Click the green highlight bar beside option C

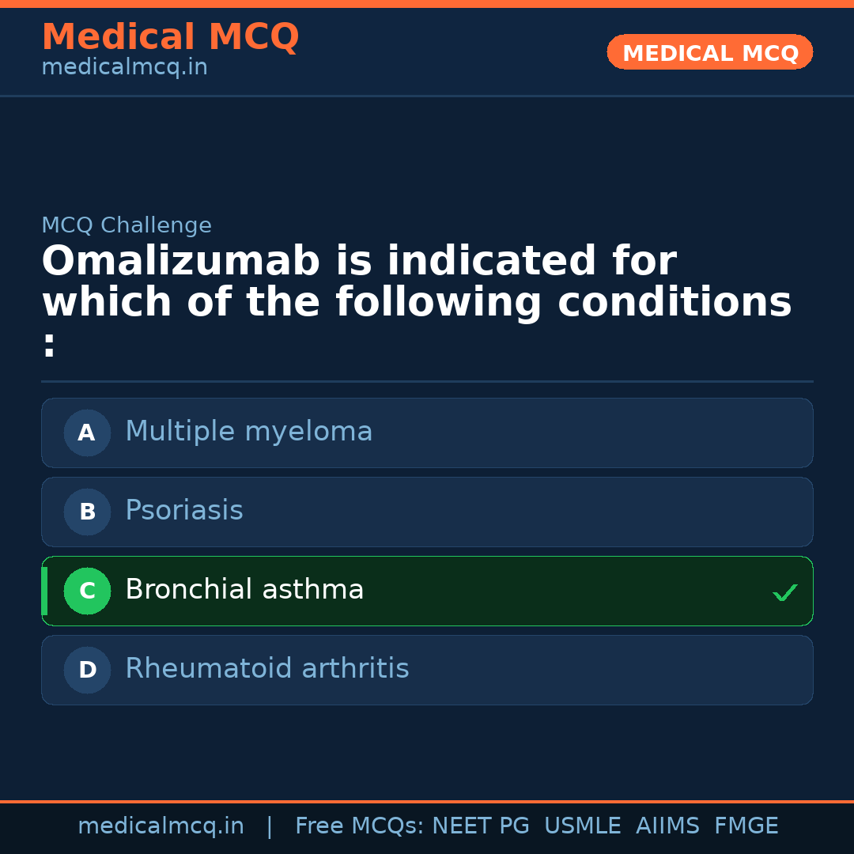tap(43, 591)
